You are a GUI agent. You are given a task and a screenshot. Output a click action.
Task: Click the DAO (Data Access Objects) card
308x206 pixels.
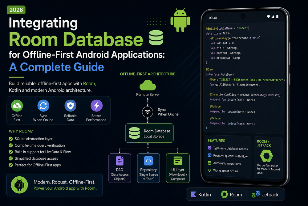(120, 168)
